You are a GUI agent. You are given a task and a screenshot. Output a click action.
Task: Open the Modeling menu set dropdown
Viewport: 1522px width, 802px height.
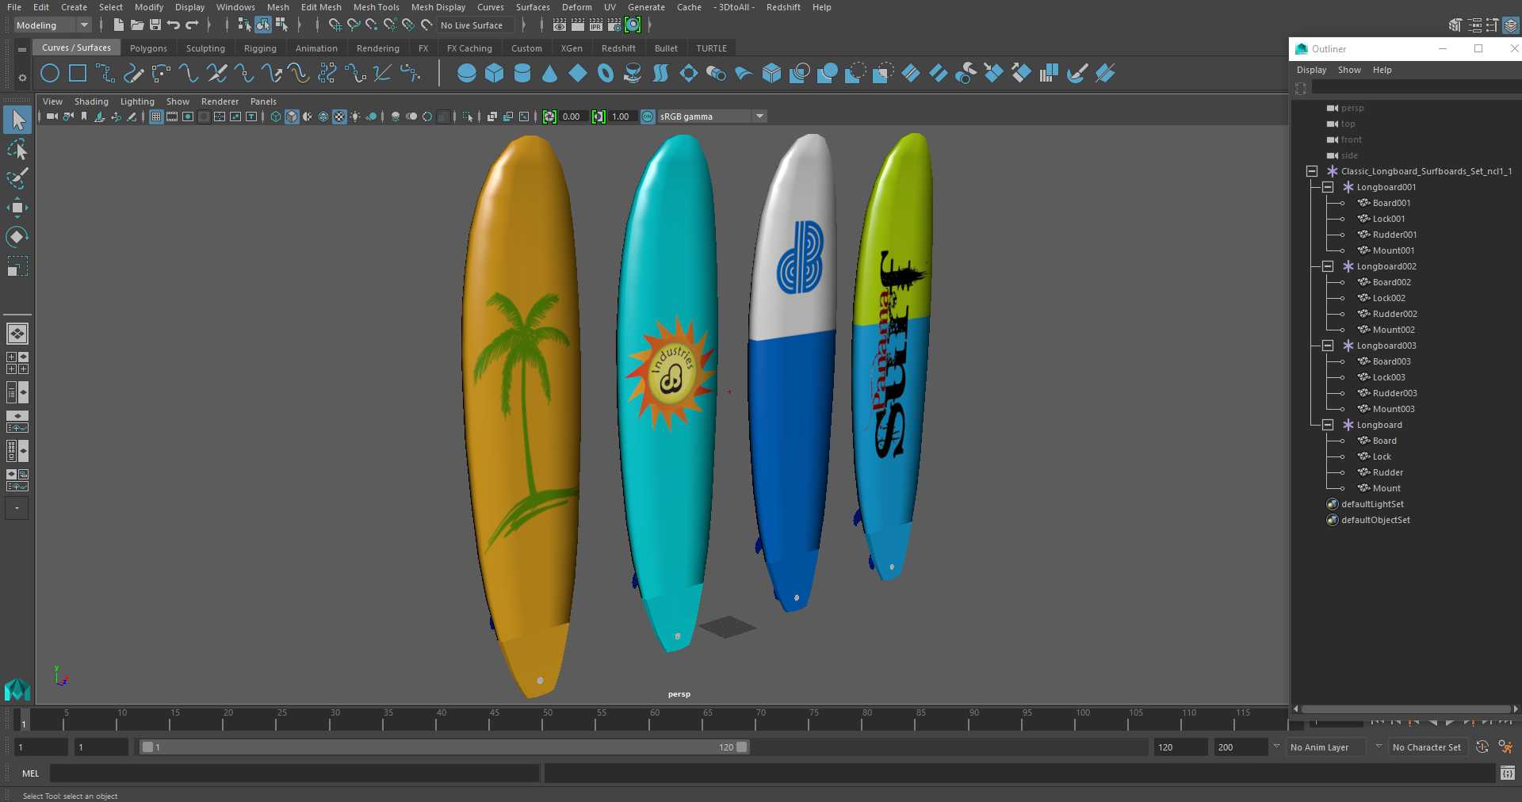[x=53, y=25]
